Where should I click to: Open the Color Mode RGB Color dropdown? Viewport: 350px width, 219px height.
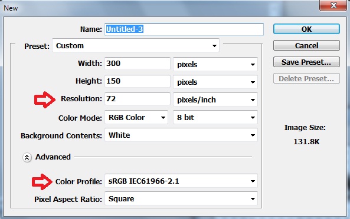tap(136, 117)
